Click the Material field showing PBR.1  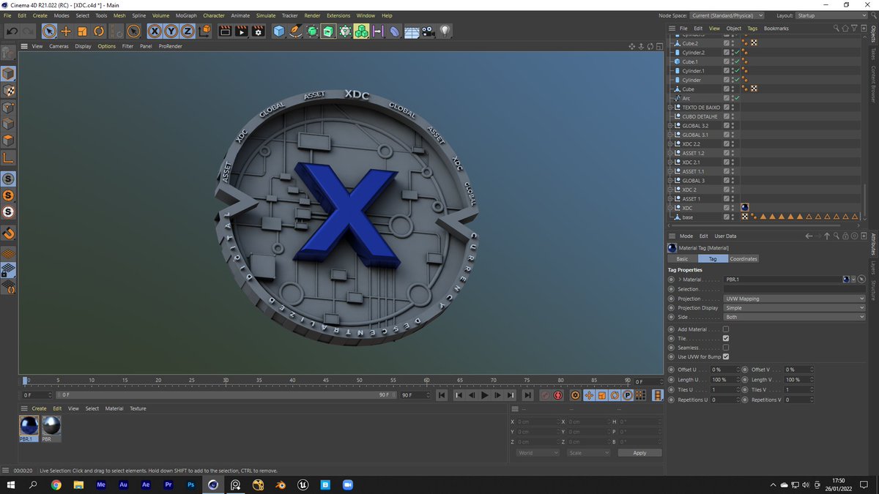click(x=782, y=280)
